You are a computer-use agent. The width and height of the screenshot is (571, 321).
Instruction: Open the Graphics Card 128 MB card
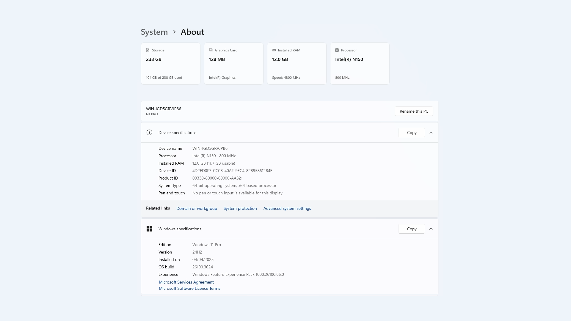234,64
